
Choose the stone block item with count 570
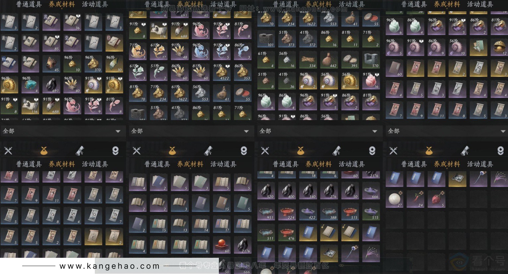pyautogui.click(x=371, y=60)
